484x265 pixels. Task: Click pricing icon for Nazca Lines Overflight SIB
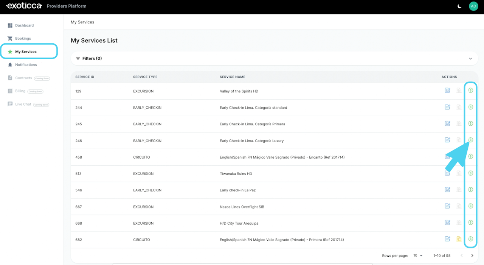470,206
